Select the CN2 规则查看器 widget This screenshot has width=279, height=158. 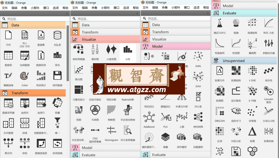click(x=95, y=130)
